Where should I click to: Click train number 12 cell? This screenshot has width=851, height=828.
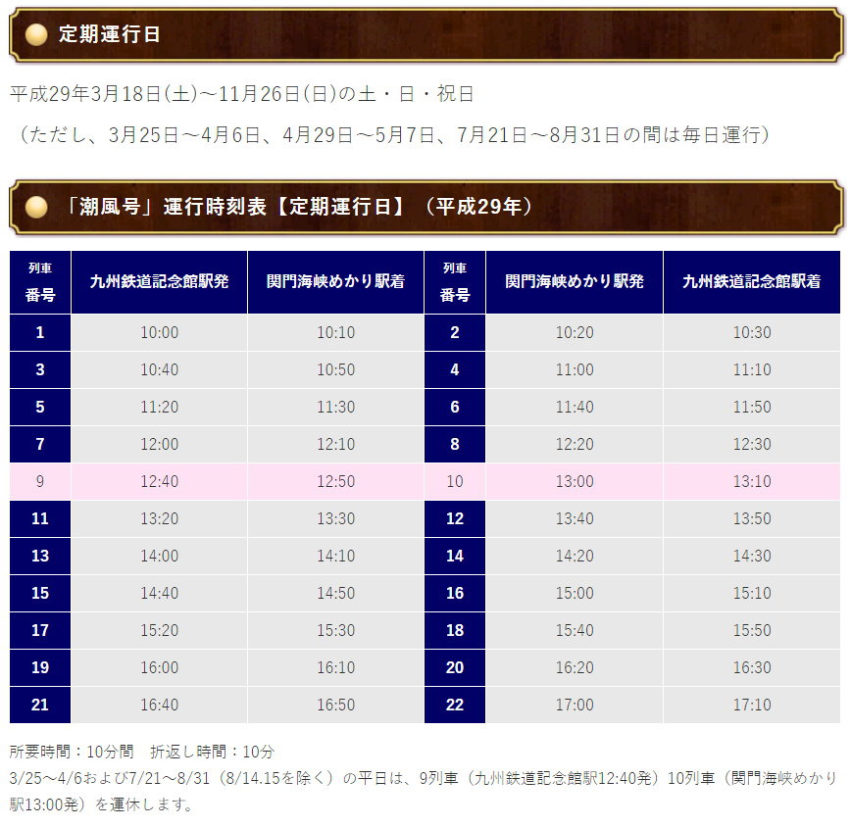pos(455,518)
